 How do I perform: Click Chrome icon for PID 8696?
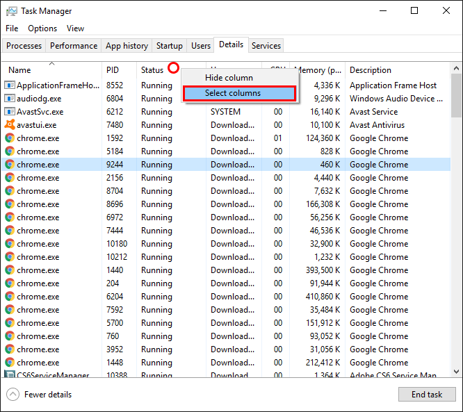pyautogui.click(x=10, y=204)
